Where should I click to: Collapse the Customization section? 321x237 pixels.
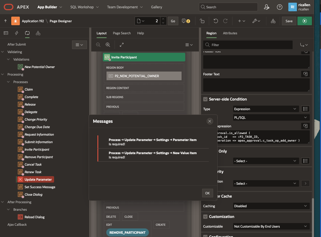coord(205,217)
